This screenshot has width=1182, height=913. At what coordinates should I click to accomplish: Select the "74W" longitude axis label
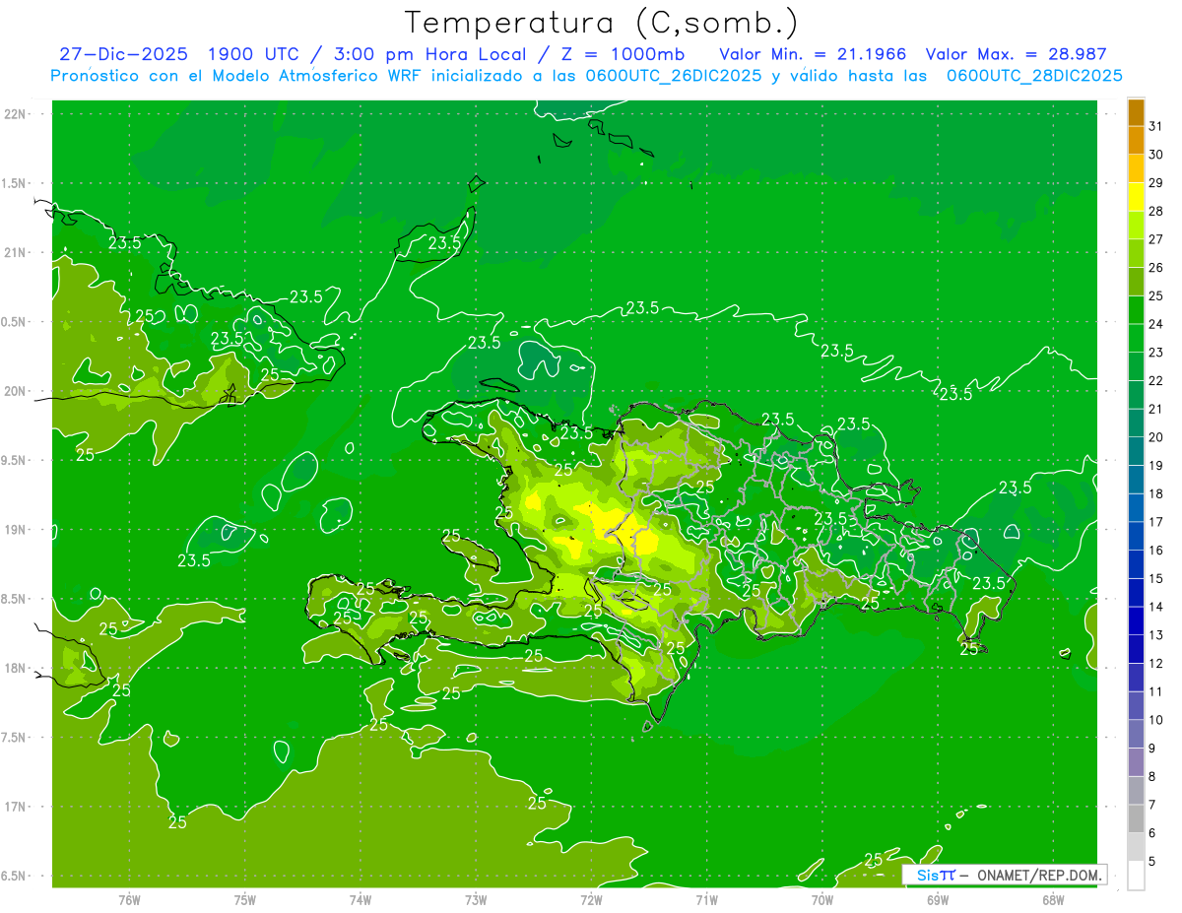[361, 899]
